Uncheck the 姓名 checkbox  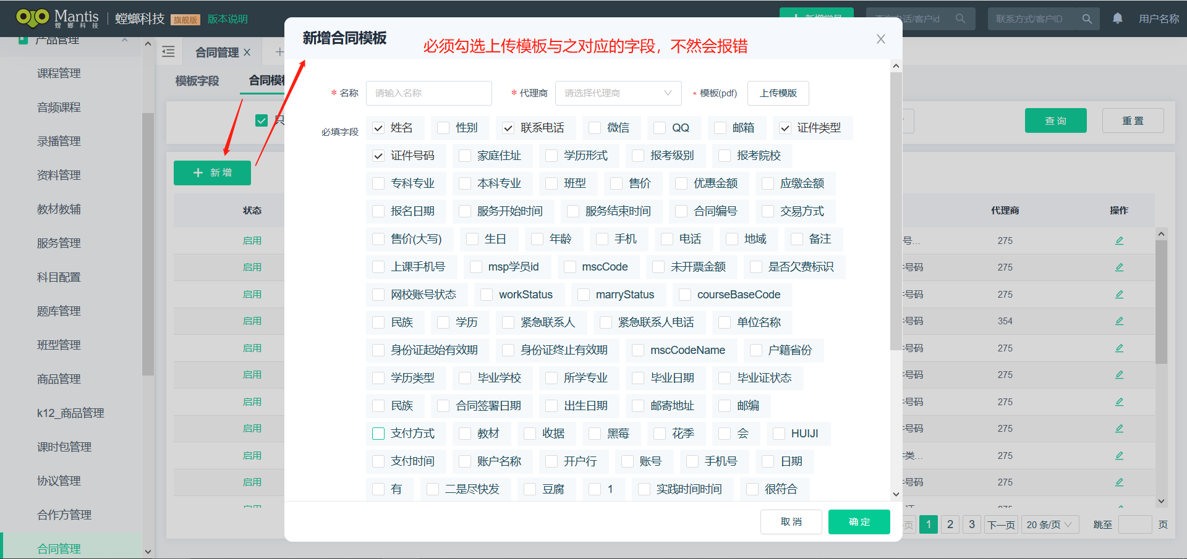378,128
